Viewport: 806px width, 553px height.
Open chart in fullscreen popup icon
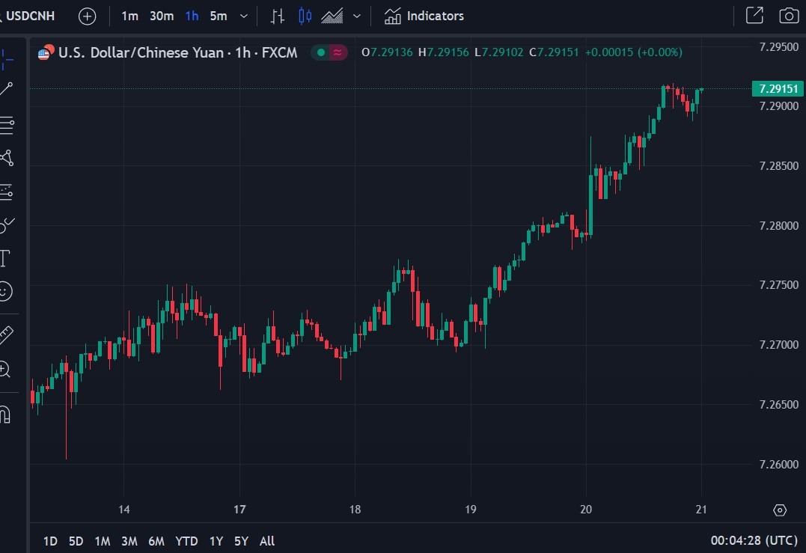[754, 16]
